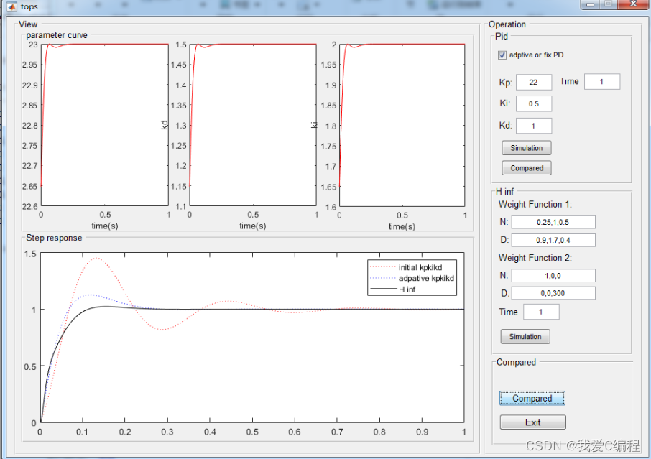Click the Kd parameter curve plot

[253, 126]
